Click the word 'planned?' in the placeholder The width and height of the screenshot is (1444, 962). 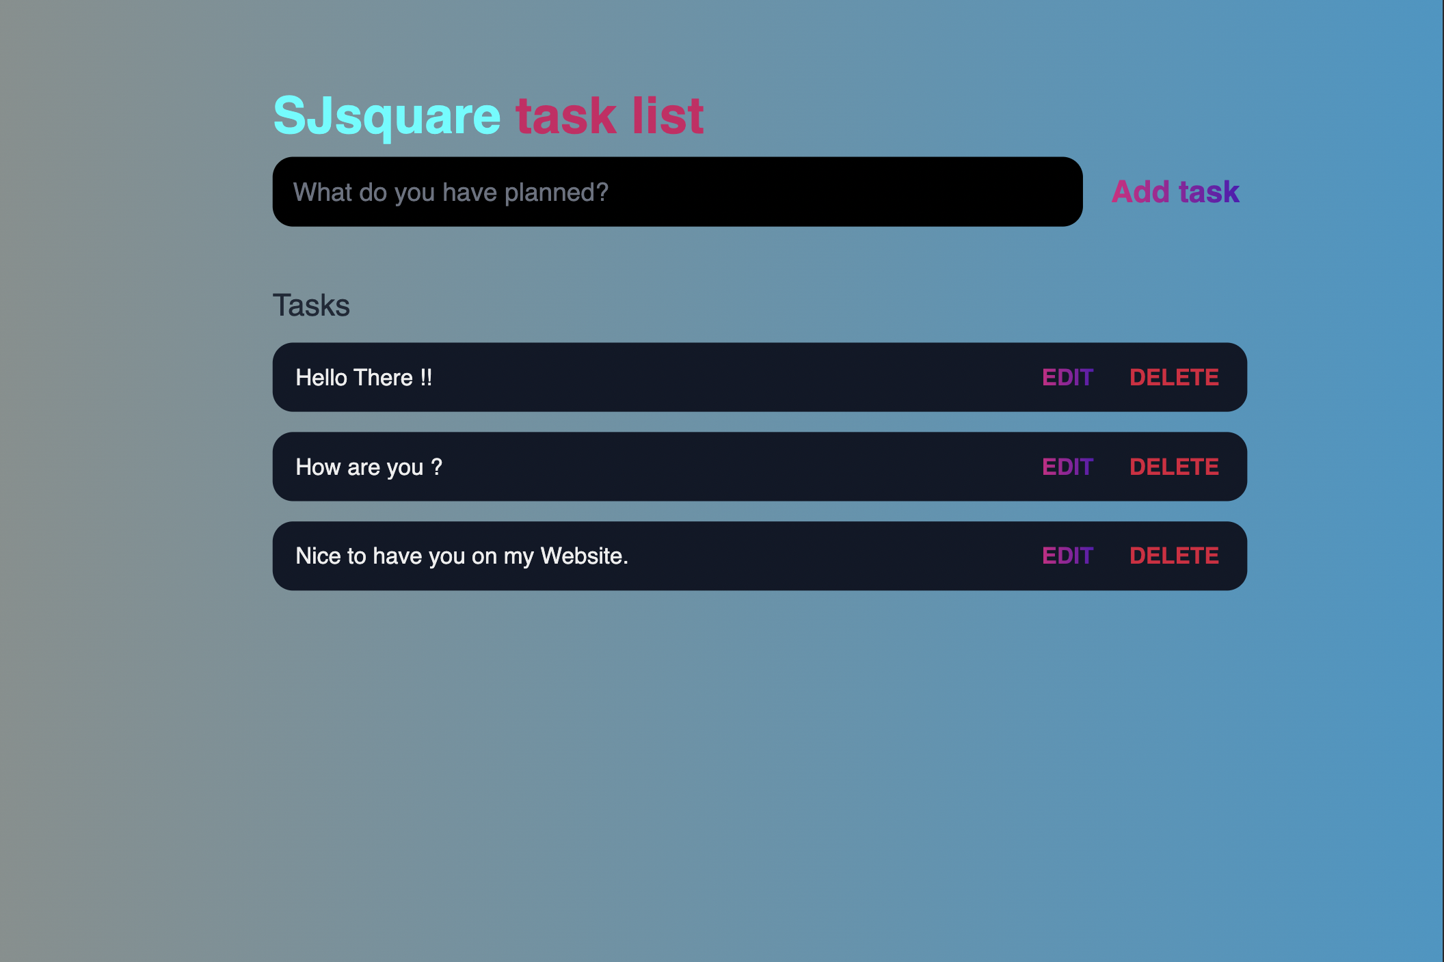tap(557, 193)
